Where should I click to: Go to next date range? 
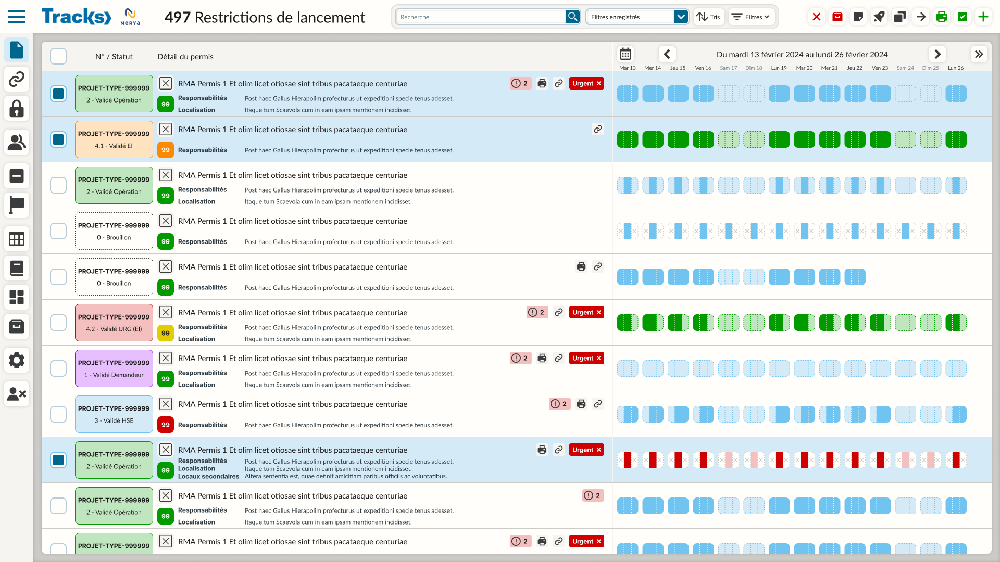[x=938, y=54]
